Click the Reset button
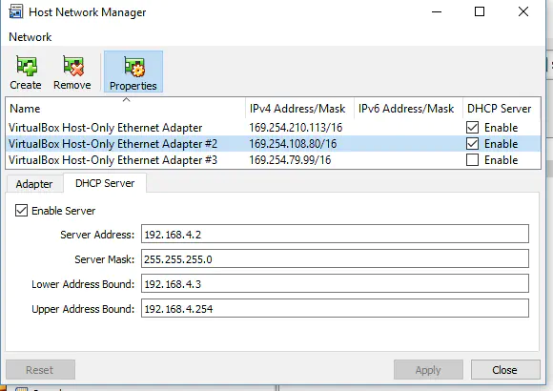The height and width of the screenshot is (391, 553). click(x=40, y=370)
